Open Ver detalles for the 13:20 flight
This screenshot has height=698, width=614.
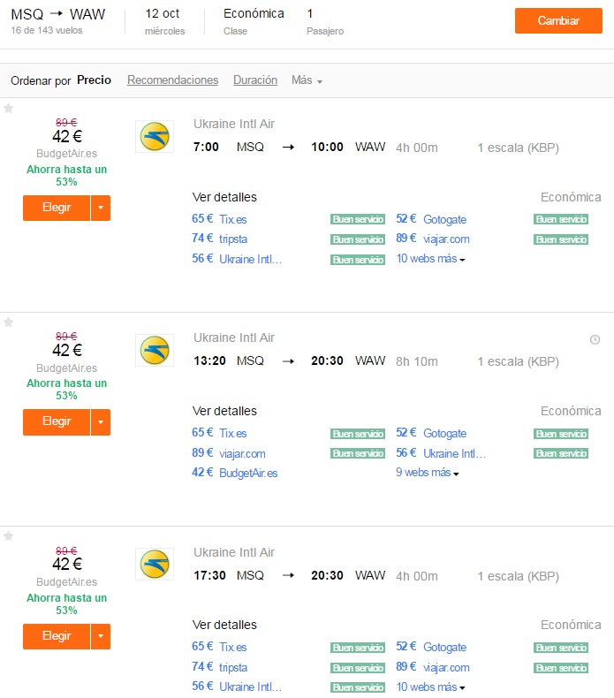pos(224,411)
